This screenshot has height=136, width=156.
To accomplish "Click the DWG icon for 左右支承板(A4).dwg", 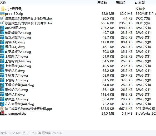I will (2, 104).
